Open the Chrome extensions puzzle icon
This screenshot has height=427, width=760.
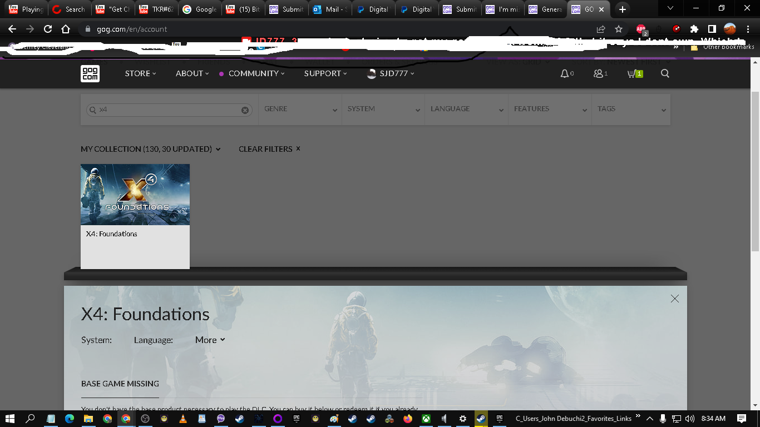[x=694, y=29]
